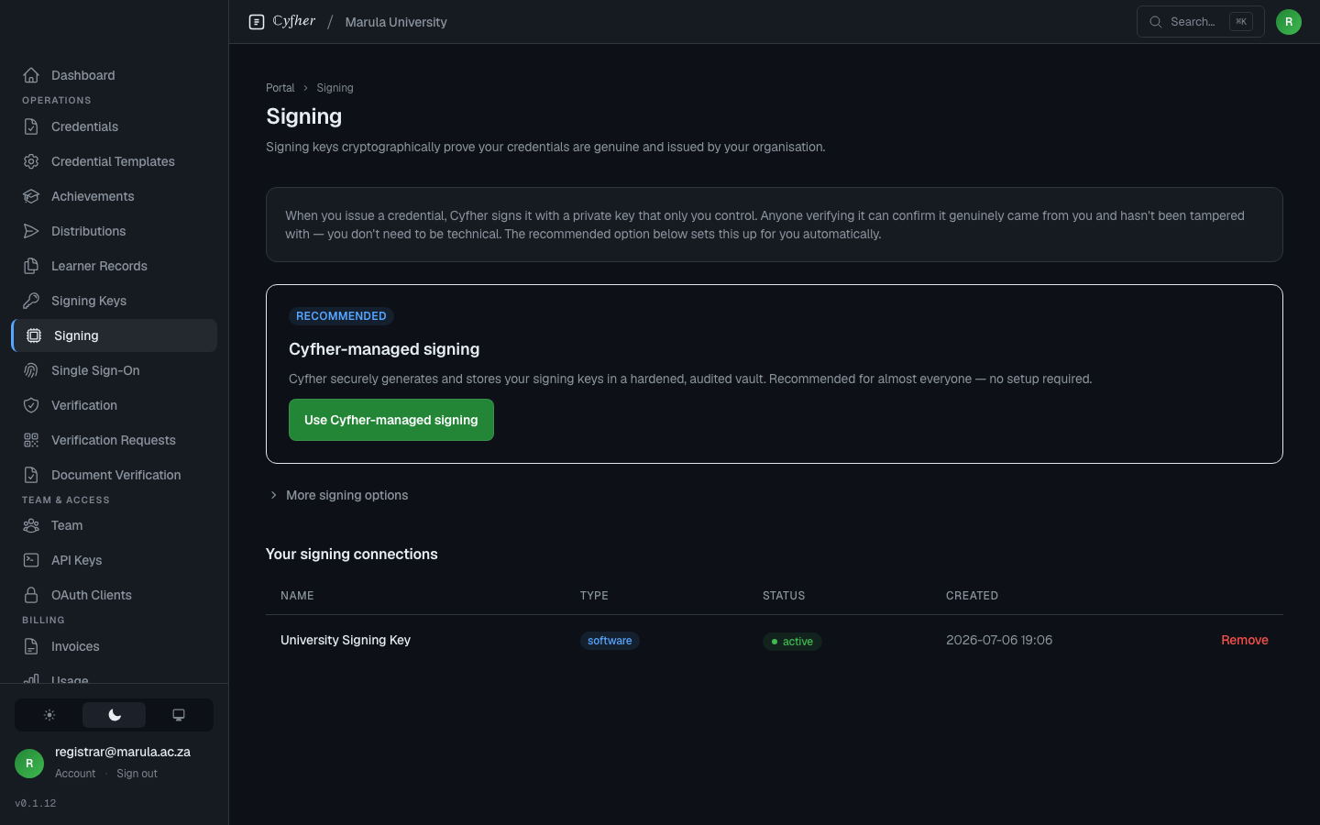Click University Signing Key name cell
Screen dimensions: 1320x825
[346, 640]
